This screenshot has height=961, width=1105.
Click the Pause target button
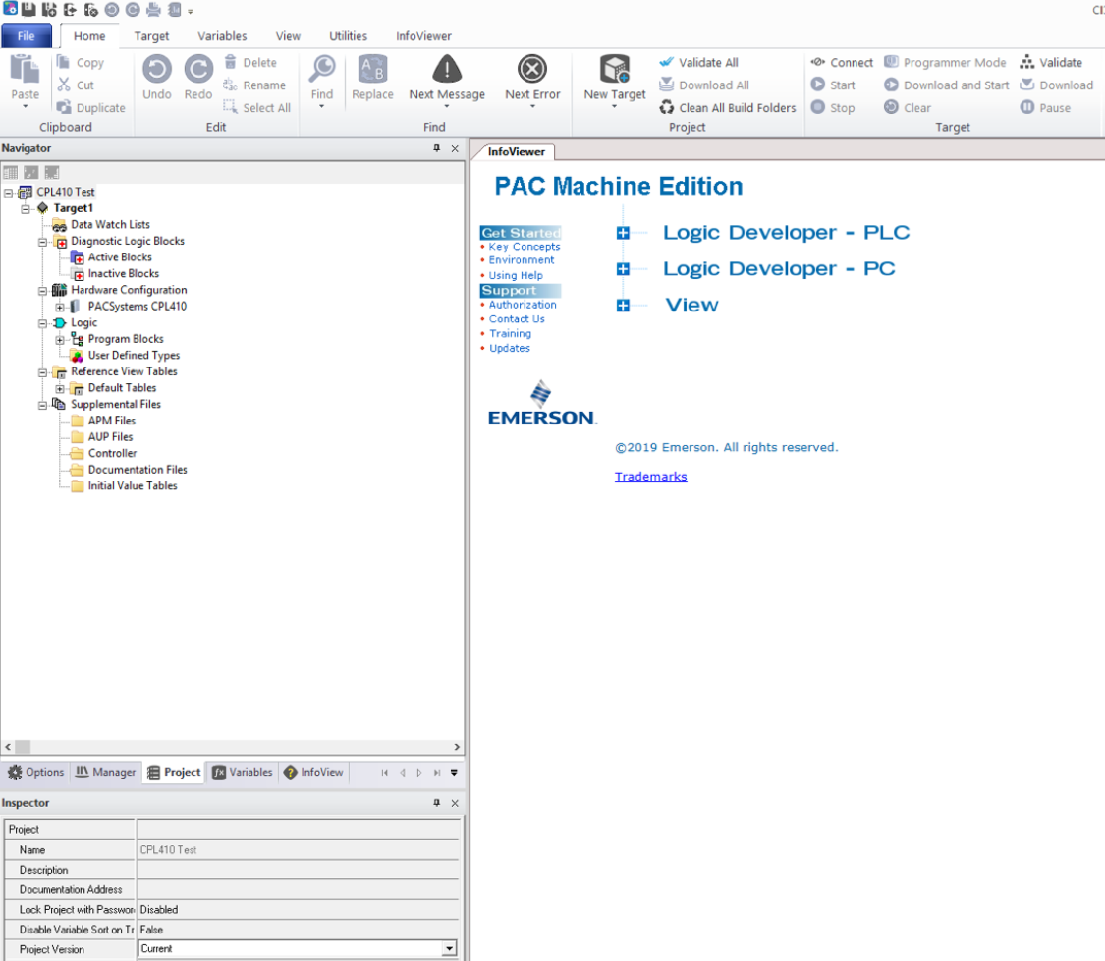pyautogui.click(x=1045, y=107)
